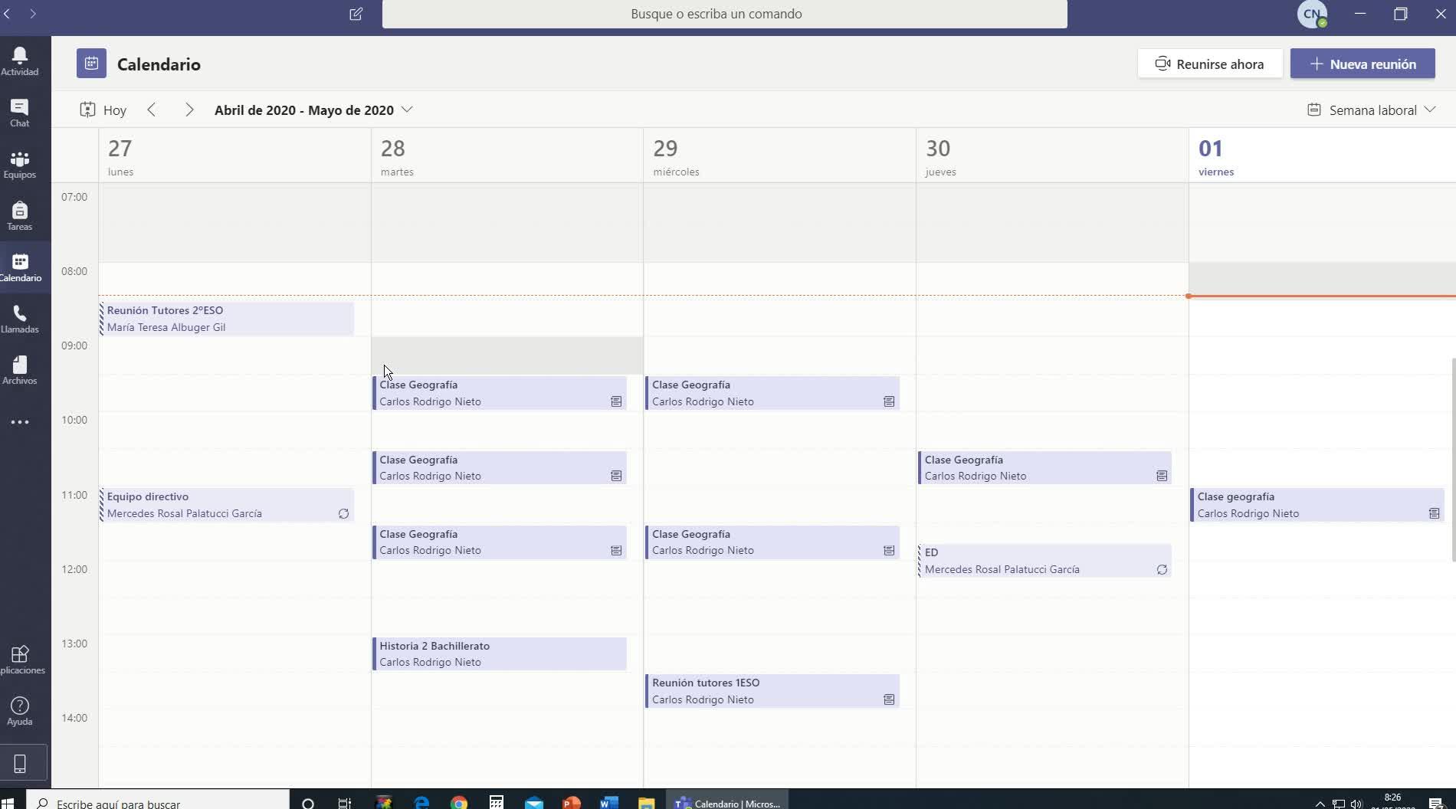Open PowerPoint from the taskbar

coord(572,803)
